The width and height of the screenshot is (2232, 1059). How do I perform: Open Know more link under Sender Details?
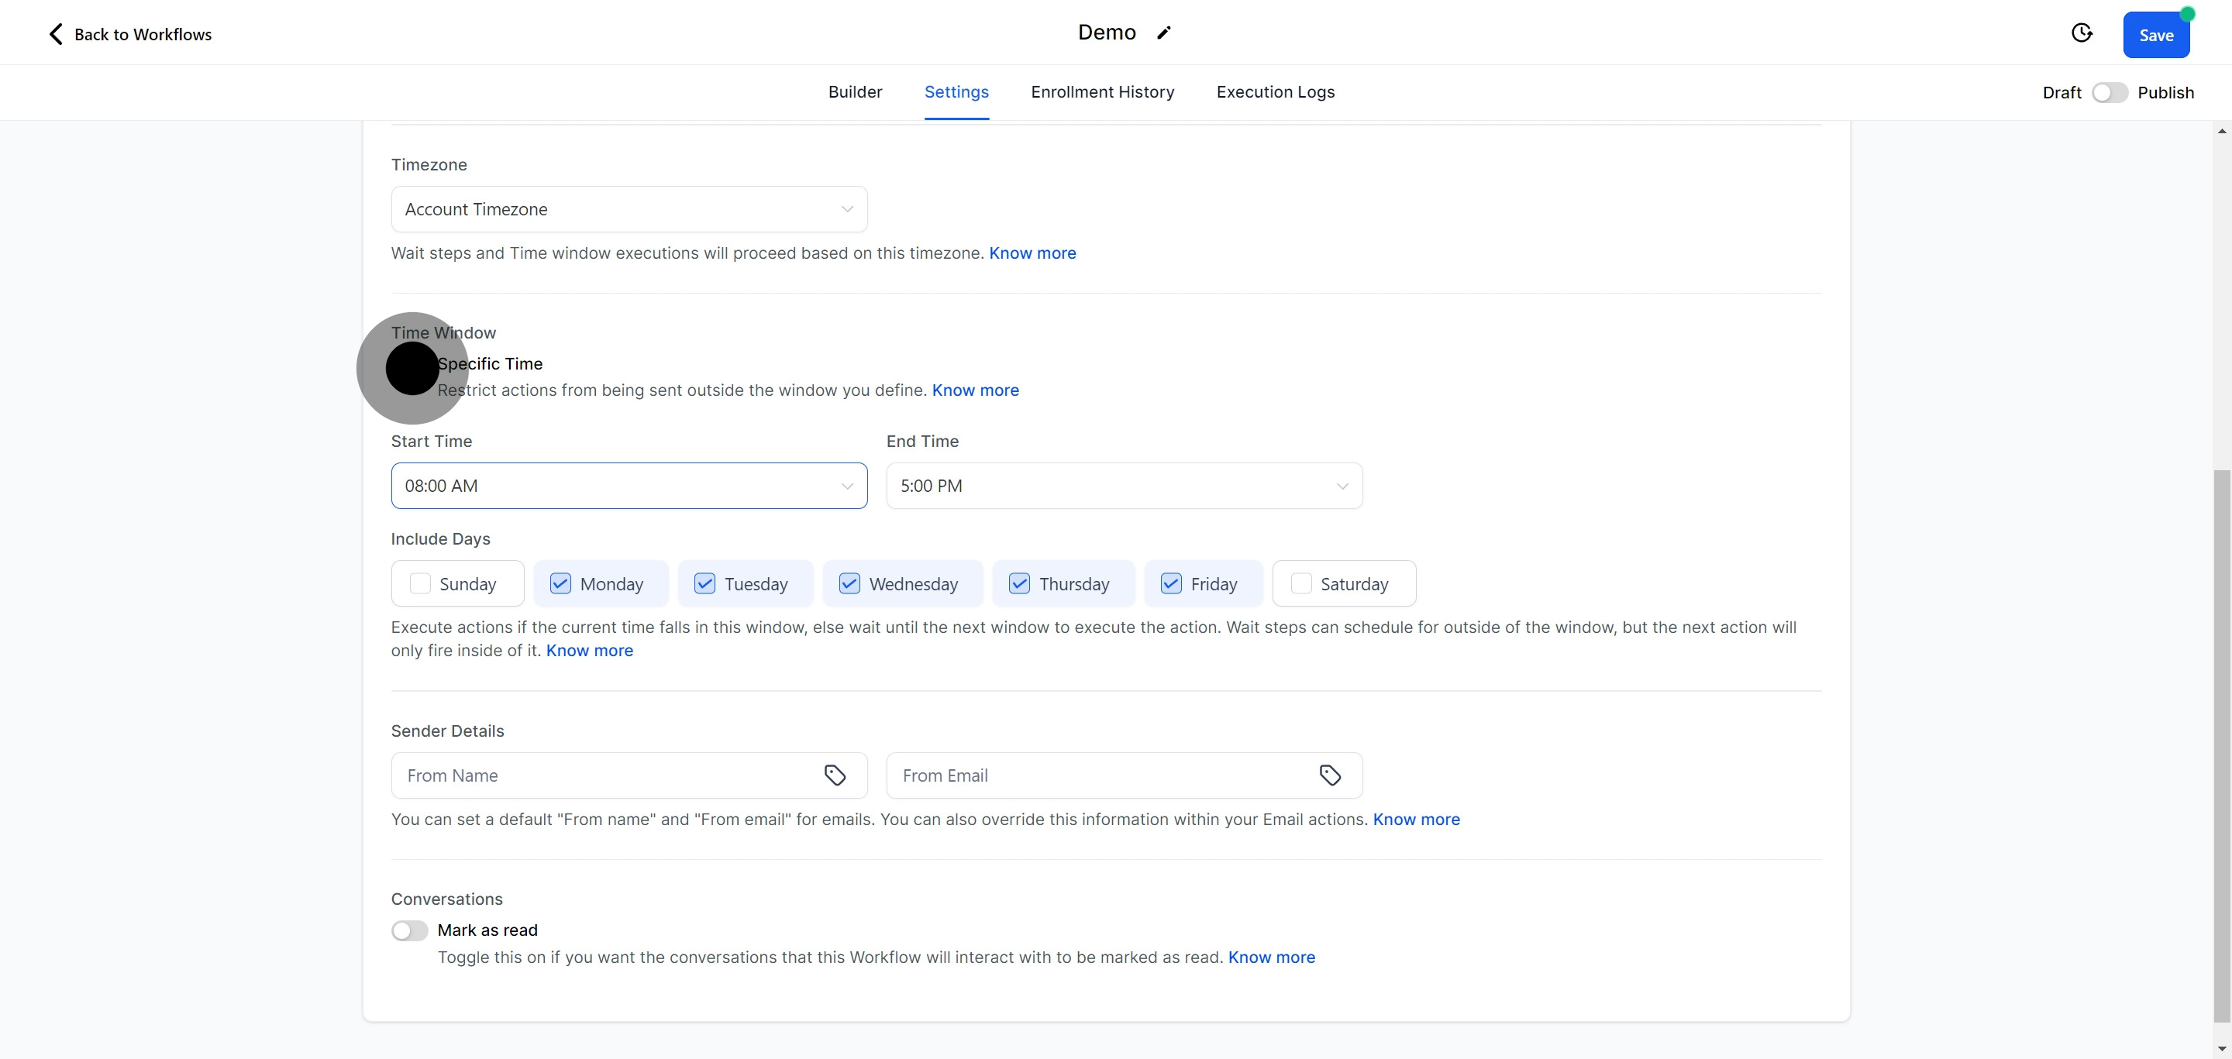[x=1416, y=819]
